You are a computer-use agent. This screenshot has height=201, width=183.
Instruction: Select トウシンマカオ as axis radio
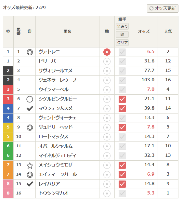pyautogui.click(x=107, y=194)
